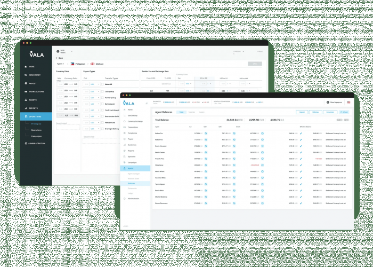Open Currency Exchange in the front sidebar

tap(133, 121)
